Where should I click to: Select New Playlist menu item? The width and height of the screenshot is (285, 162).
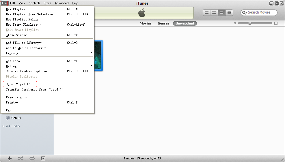click(x=47, y=9)
